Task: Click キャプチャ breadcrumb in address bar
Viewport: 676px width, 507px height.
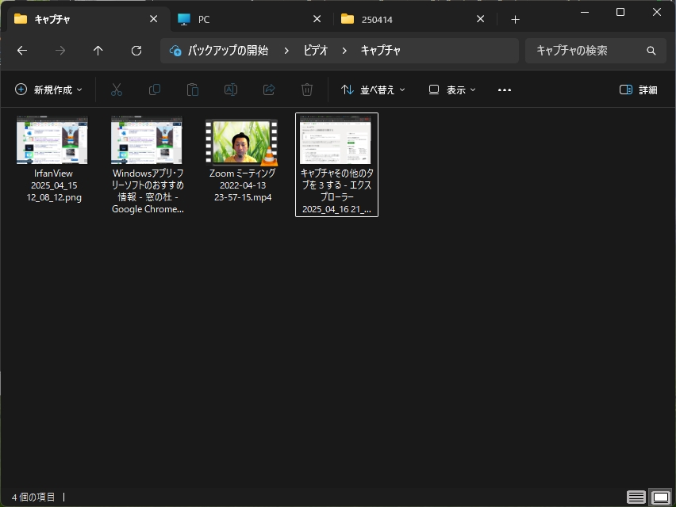Action: pos(380,51)
